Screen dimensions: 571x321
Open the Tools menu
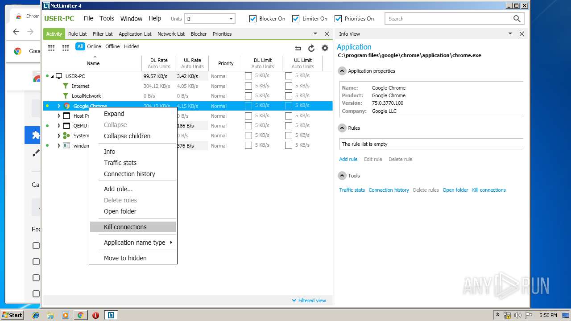coord(107,18)
